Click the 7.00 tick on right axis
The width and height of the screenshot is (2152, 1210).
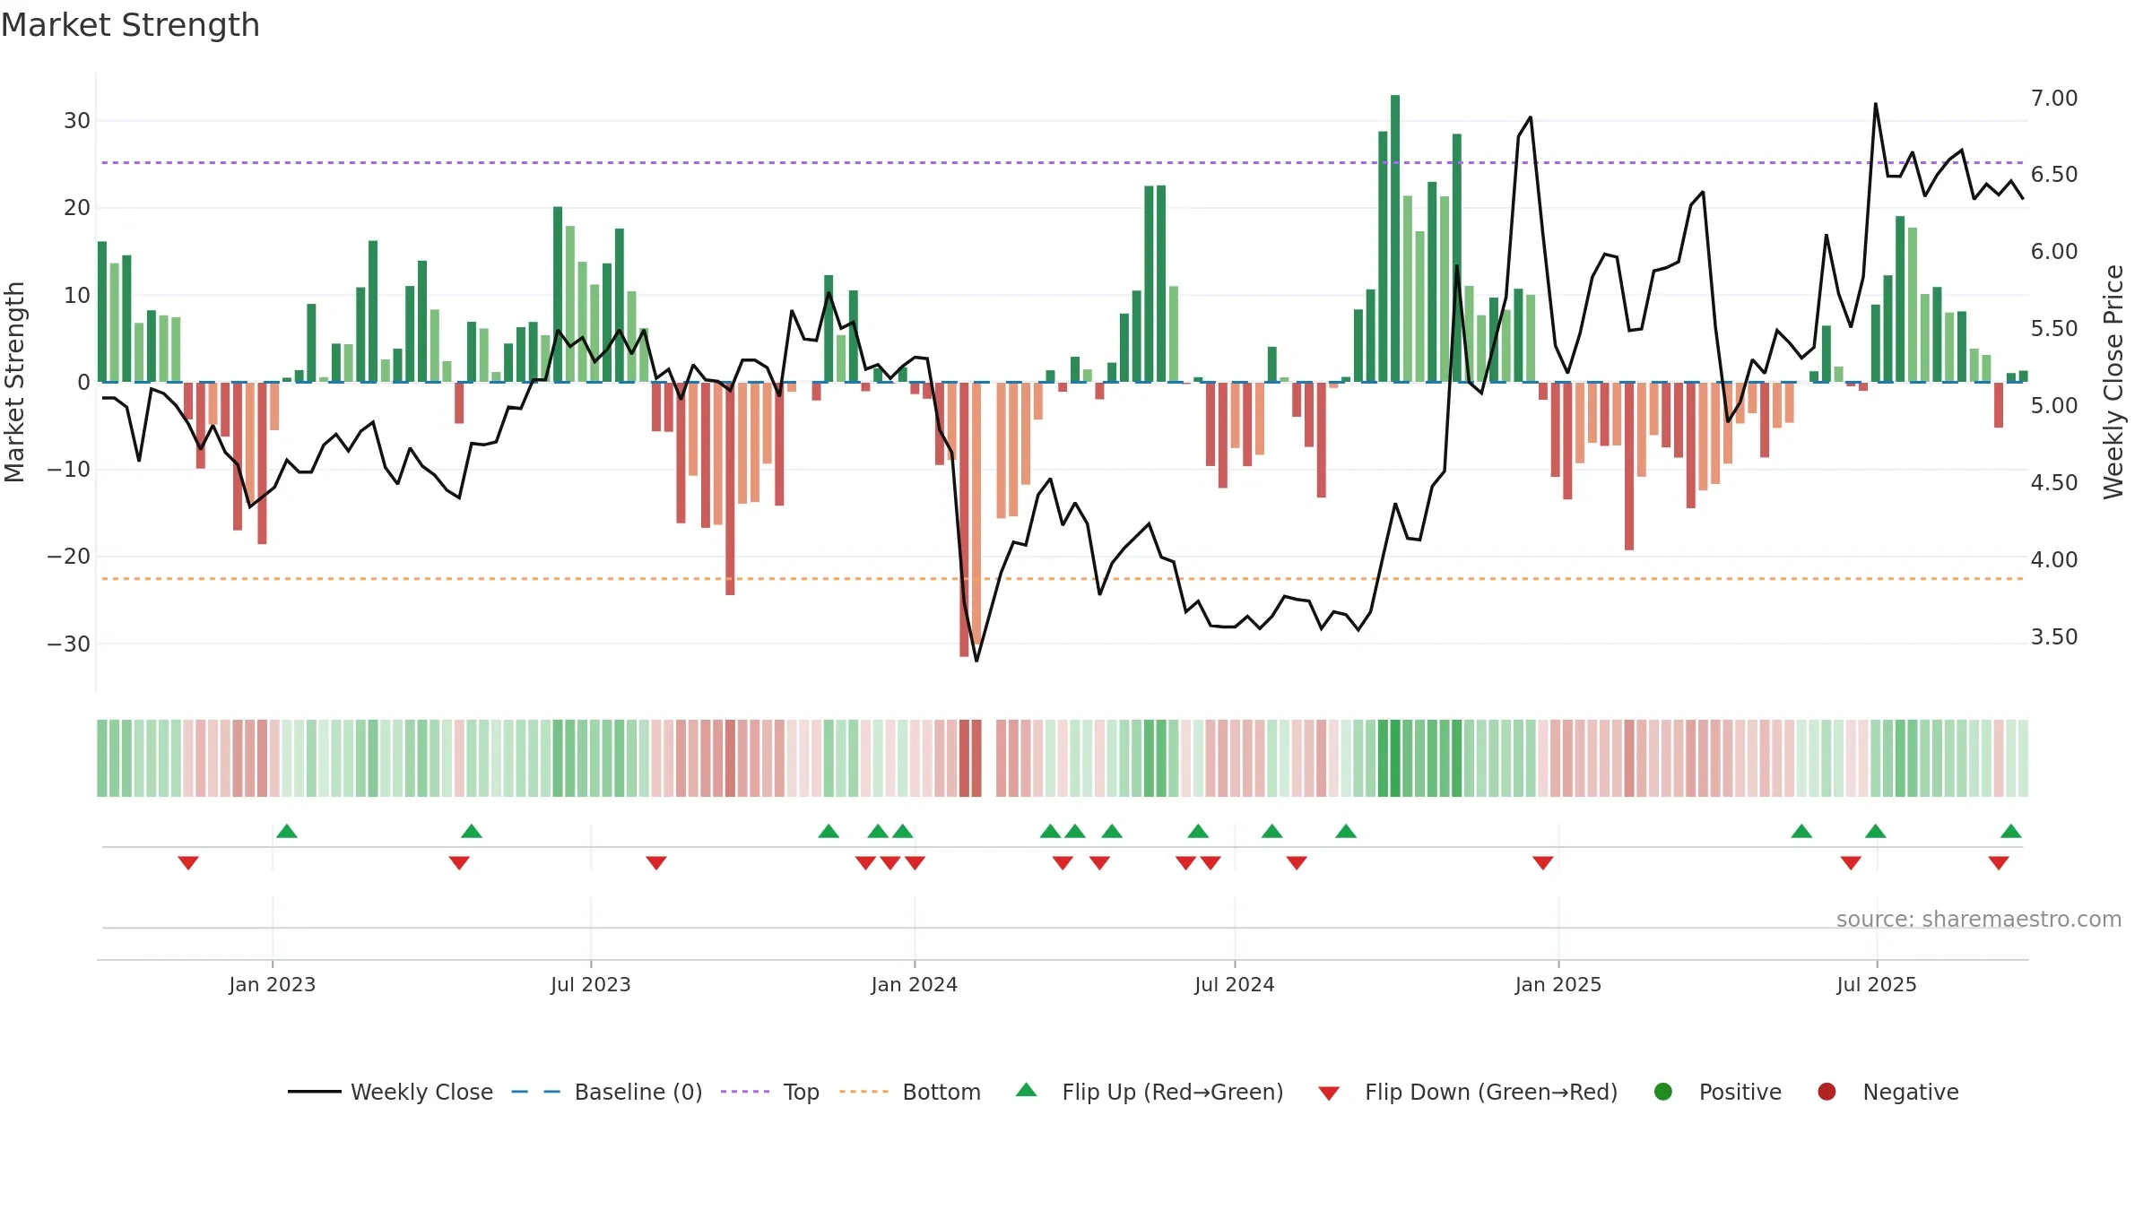point(2054,98)
